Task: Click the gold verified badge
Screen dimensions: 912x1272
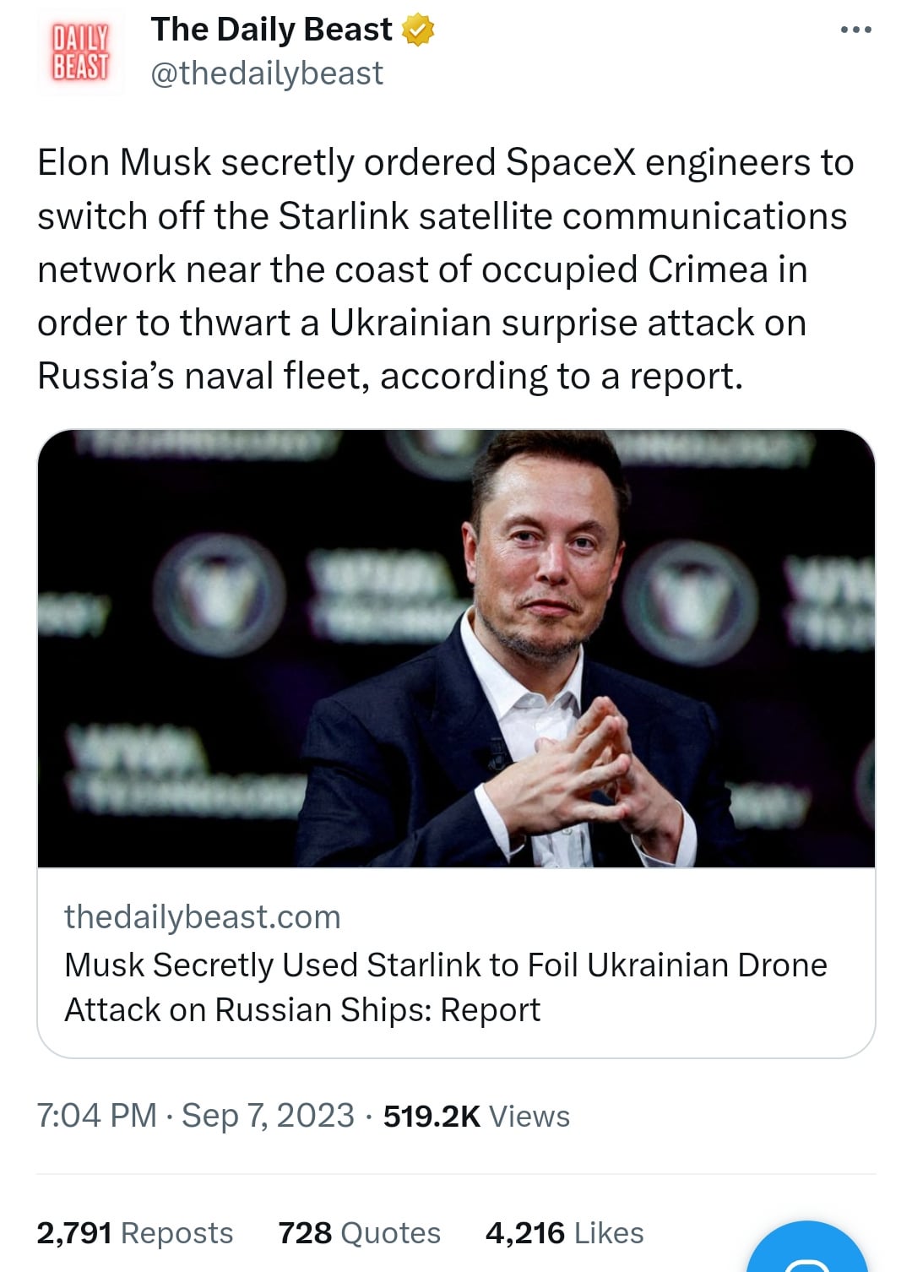Action: pos(418,30)
